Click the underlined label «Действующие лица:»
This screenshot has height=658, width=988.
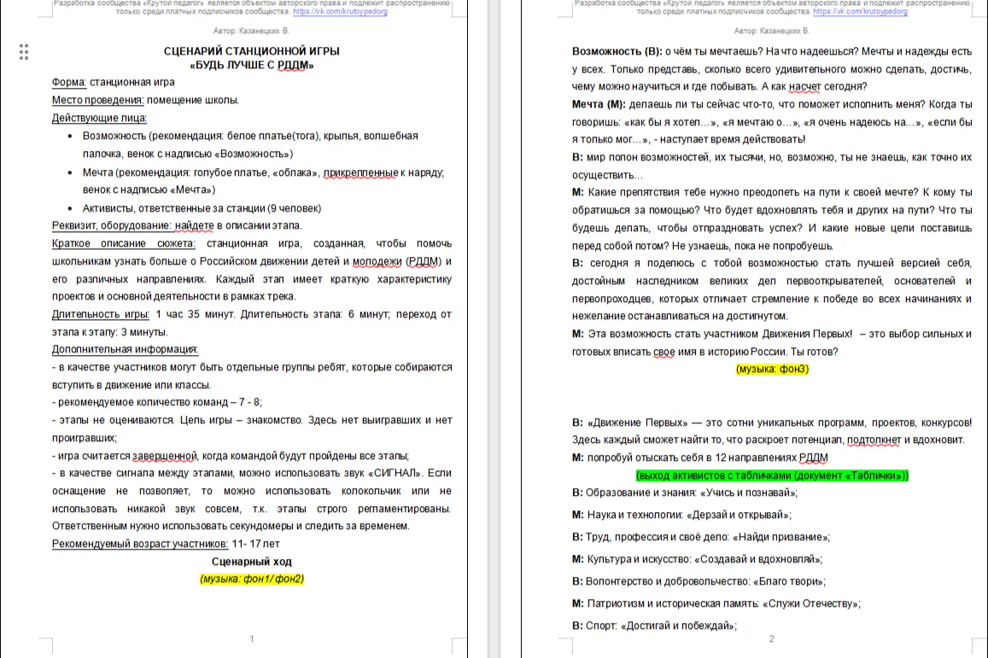point(99,118)
